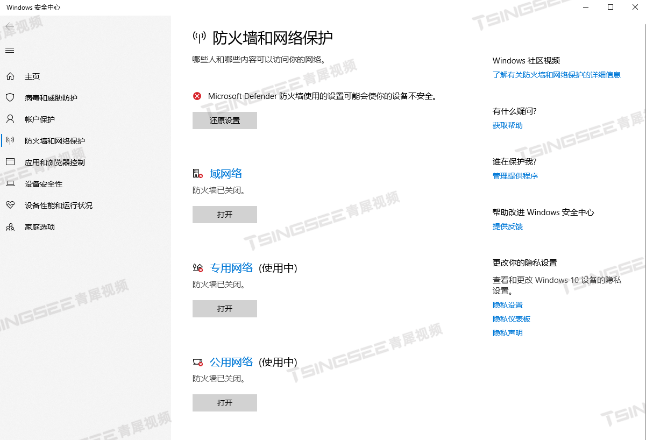Click the back arrow icon
This screenshot has height=440, width=646.
coord(10,26)
